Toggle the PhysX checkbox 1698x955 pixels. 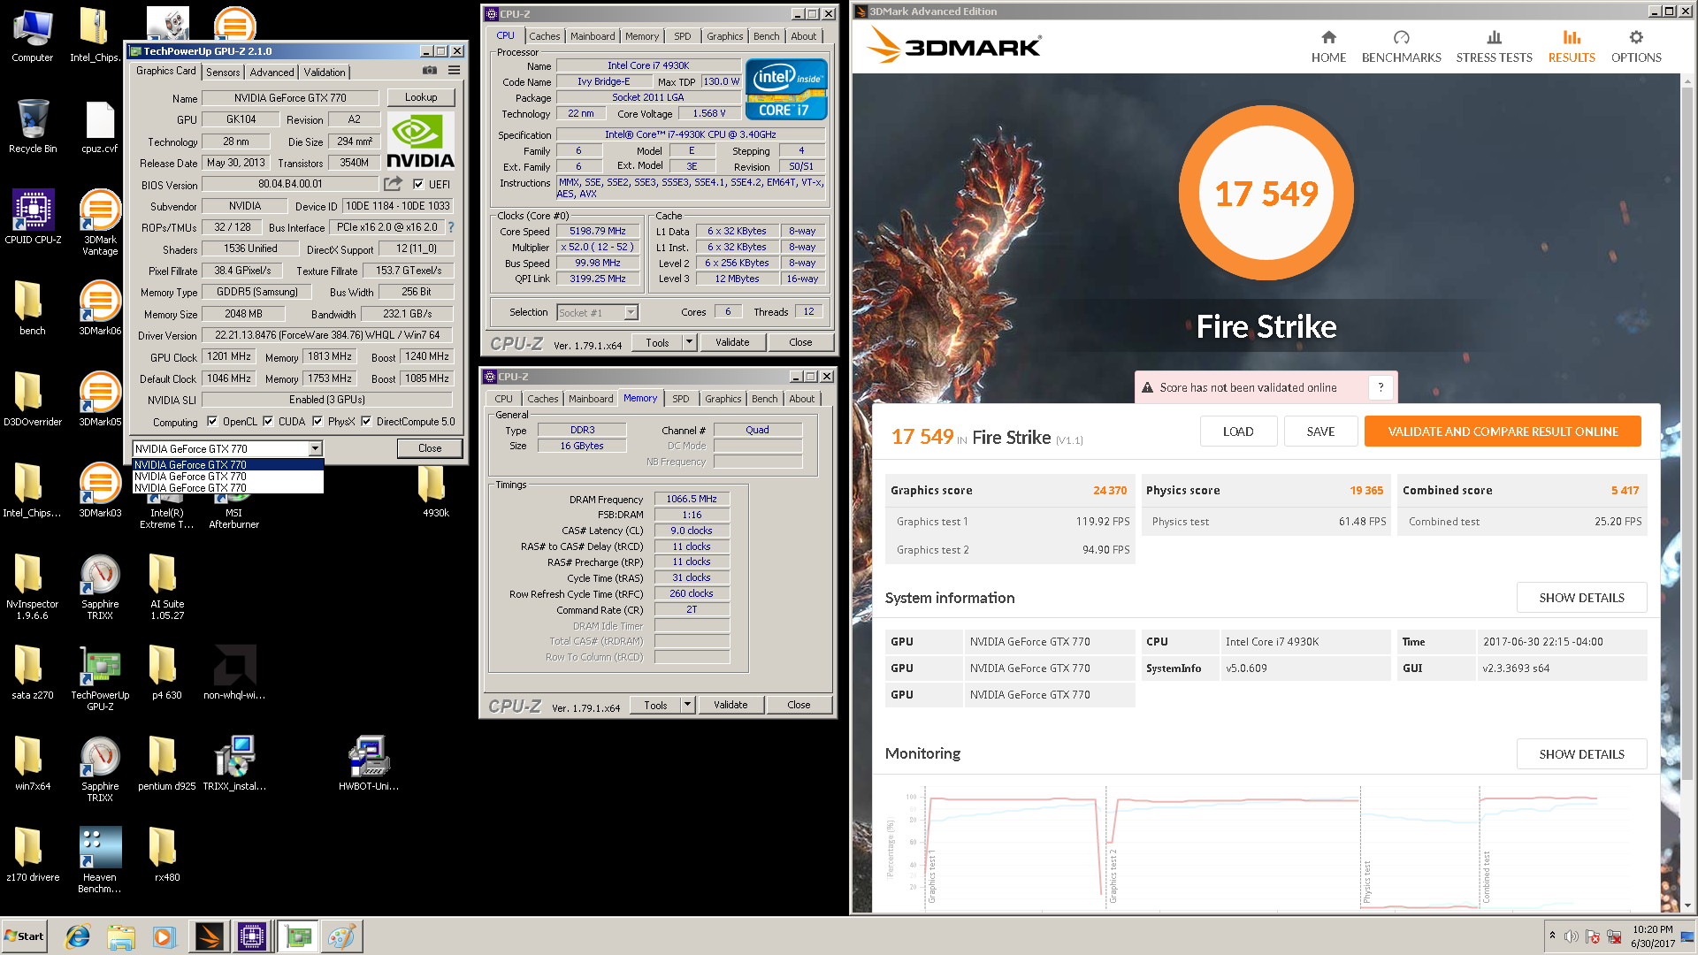[317, 422]
